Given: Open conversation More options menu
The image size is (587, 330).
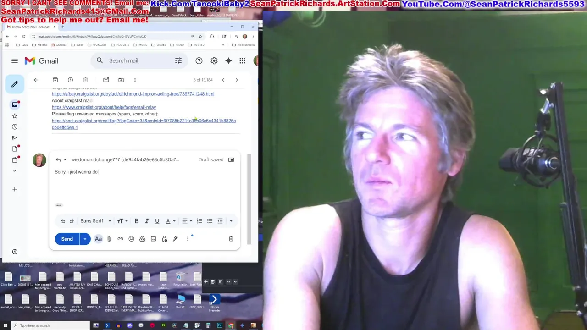Looking at the screenshot, I should [x=135, y=80].
